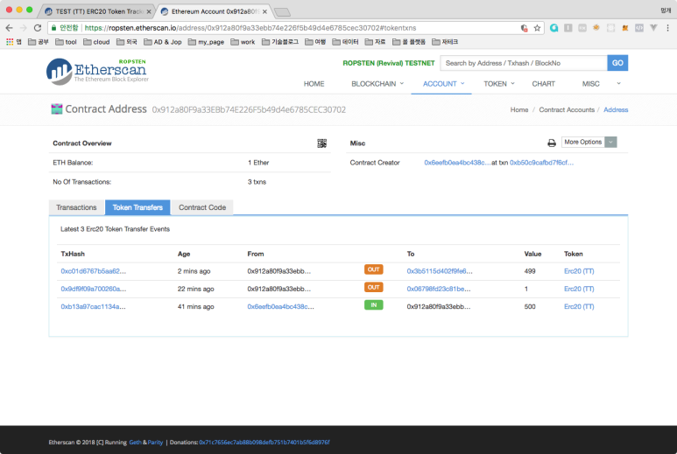This screenshot has height=454, width=677.
Task: Open the 'my_page' bookmarks folder
Action: coord(206,42)
